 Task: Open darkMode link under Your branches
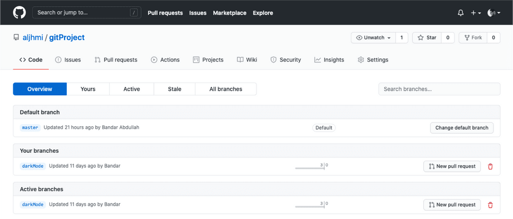point(33,166)
